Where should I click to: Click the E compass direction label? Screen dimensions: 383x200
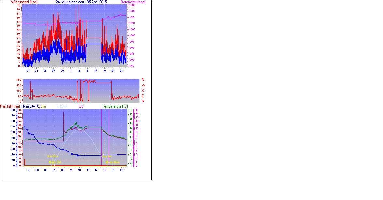[143, 96]
